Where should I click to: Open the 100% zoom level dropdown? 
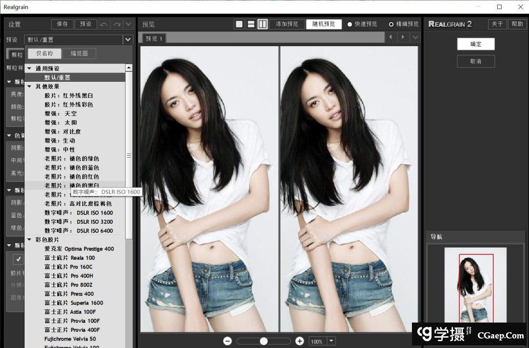[332, 341]
